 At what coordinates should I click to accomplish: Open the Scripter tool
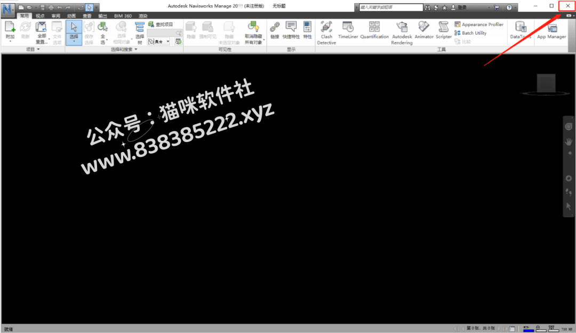point(443,30)
